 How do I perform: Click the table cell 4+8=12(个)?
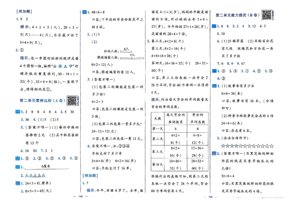tap(198, 139)
